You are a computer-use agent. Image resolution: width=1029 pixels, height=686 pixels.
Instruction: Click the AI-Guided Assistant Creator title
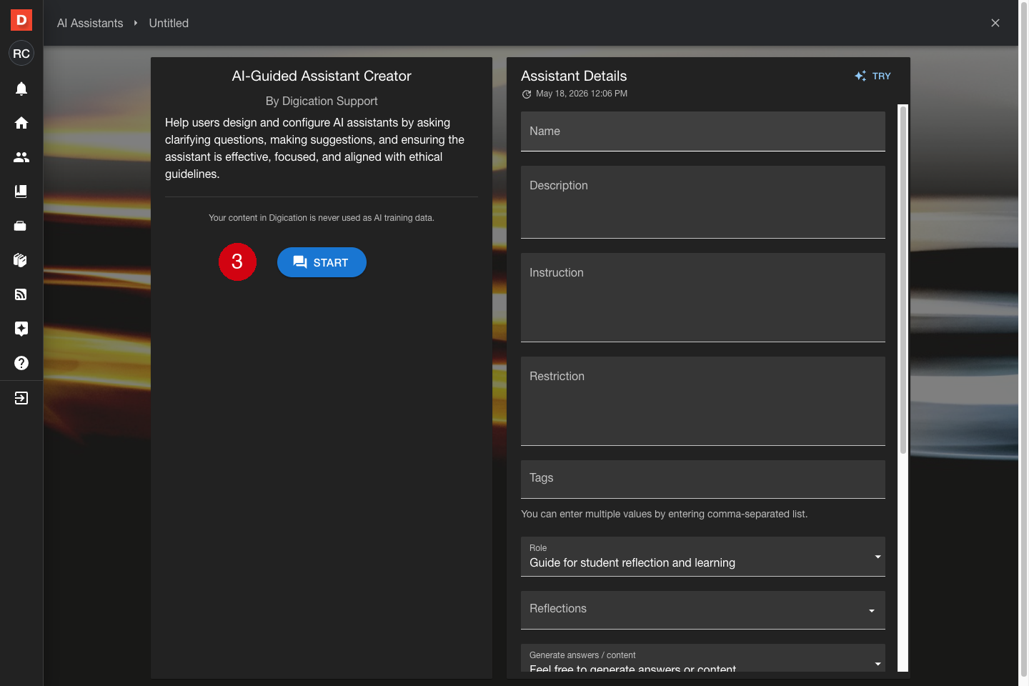(322, 76)
